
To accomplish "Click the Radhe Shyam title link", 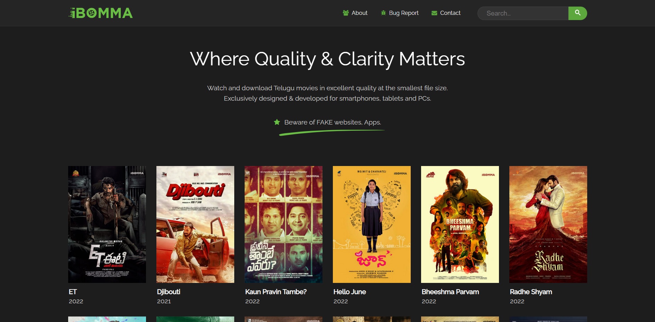I will [531, 292].
